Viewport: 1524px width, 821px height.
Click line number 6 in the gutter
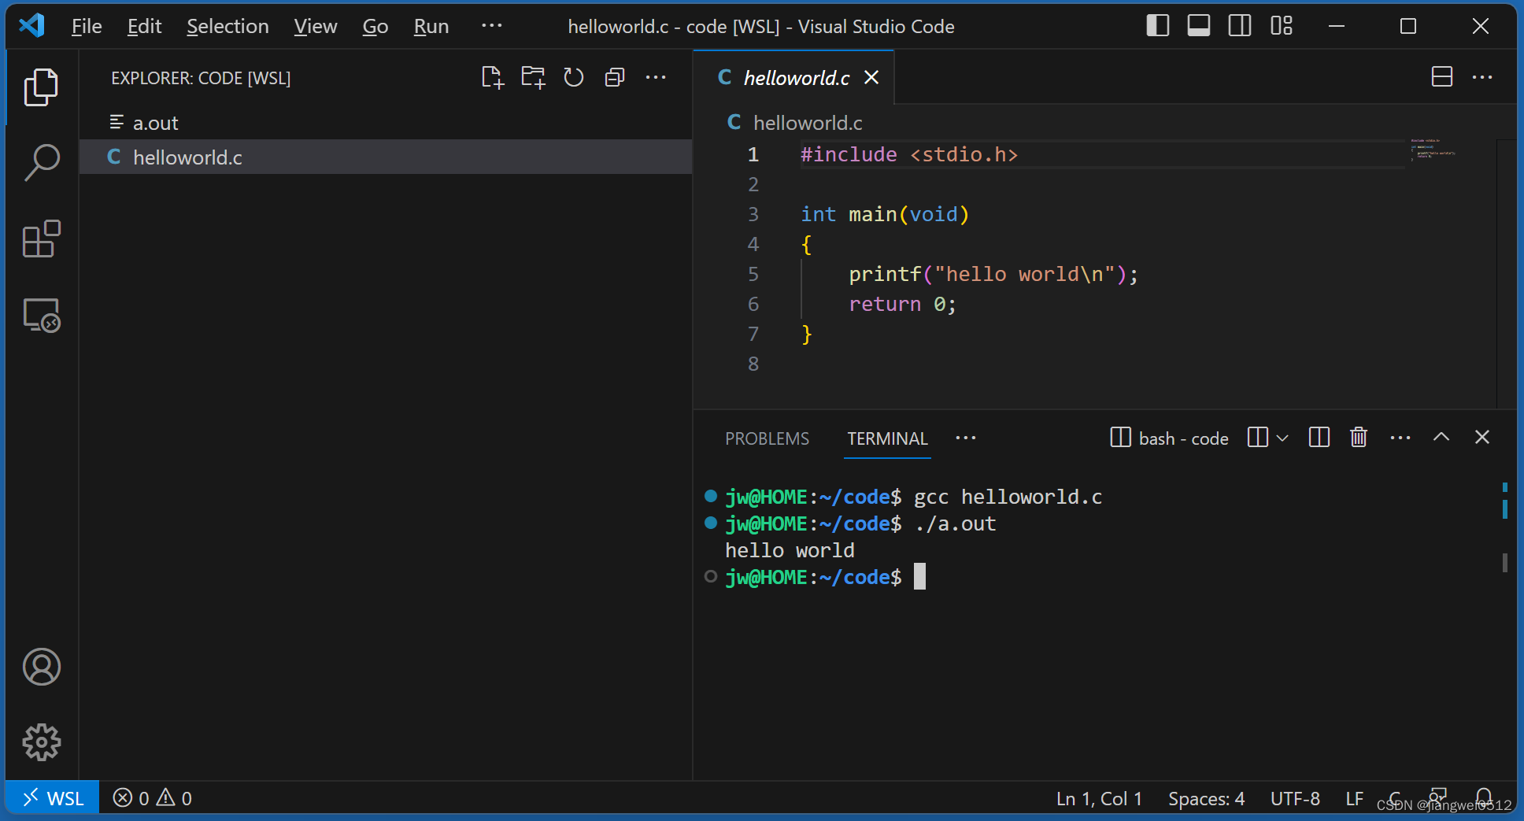coord(753,304)
